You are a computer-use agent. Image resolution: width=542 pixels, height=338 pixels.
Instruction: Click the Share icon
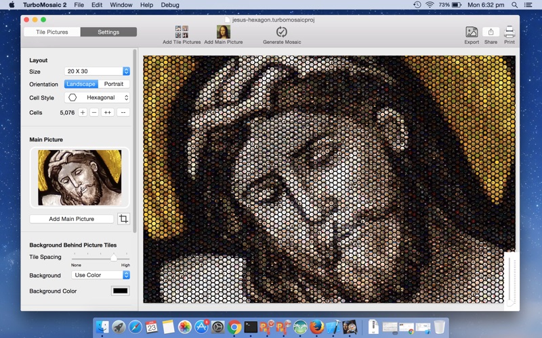point(491,32)
